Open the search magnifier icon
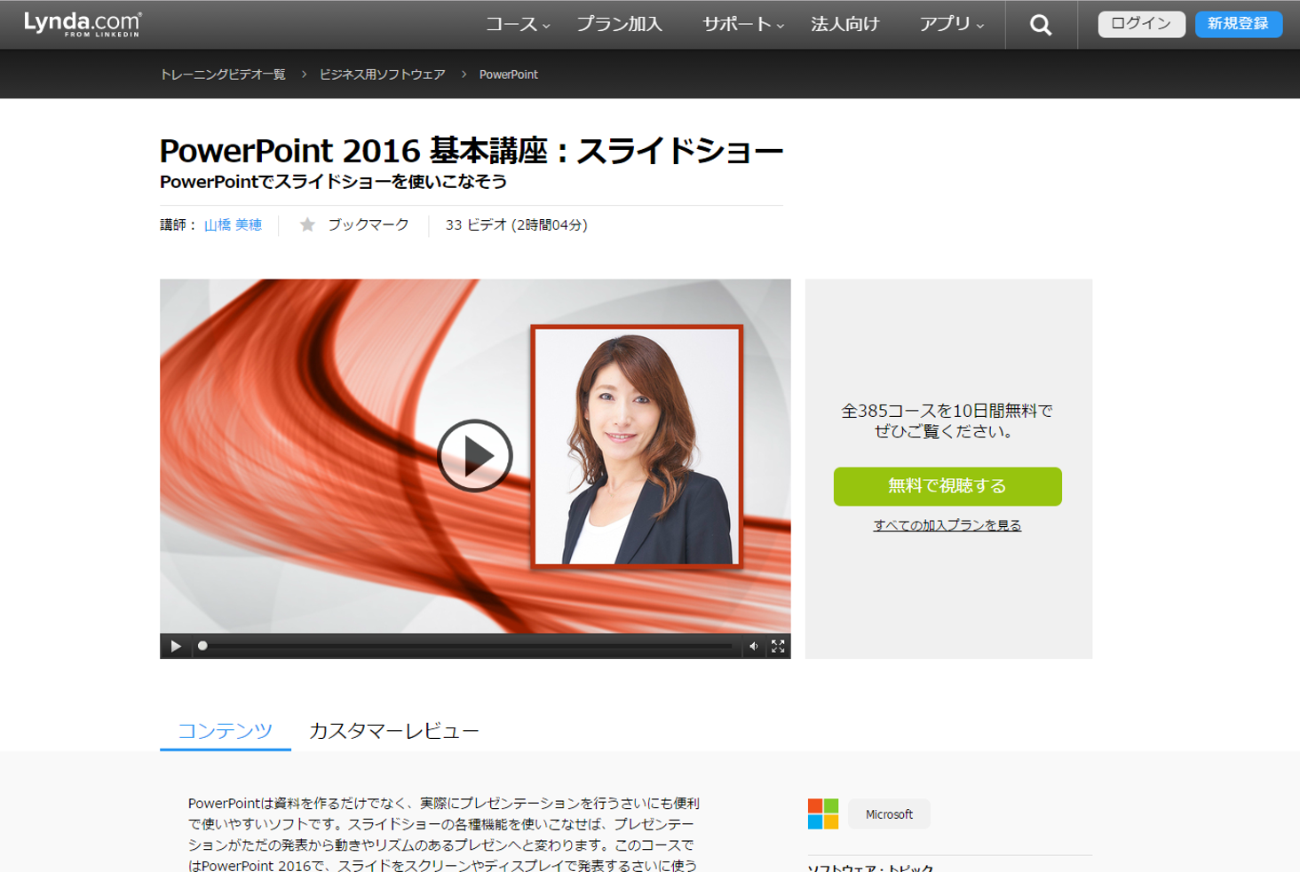1300x872 pixels. click(1041, 25)
